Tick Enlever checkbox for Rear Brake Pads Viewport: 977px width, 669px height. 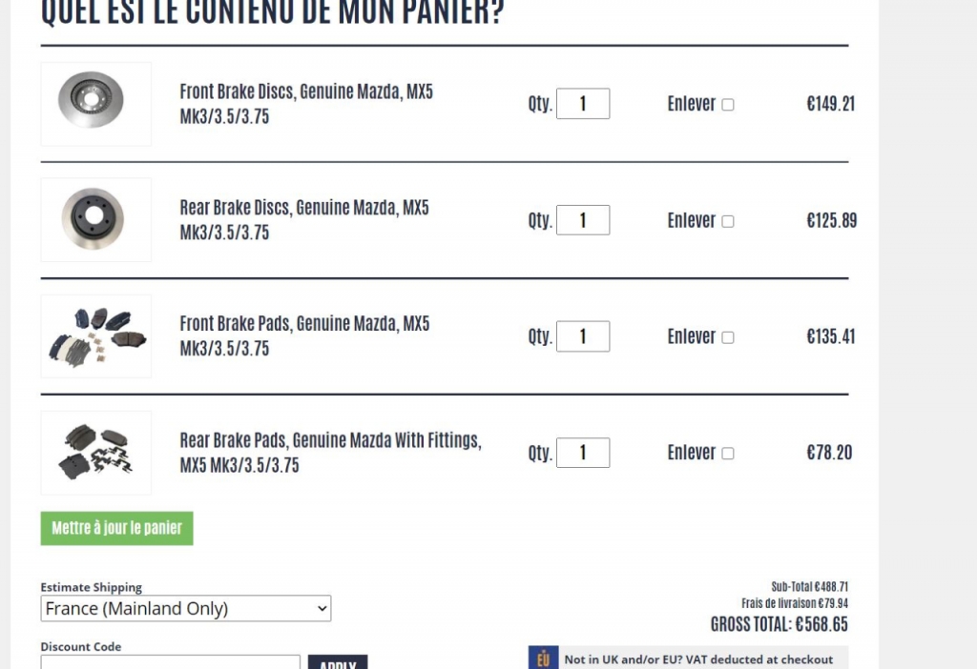tap(728, 453)
